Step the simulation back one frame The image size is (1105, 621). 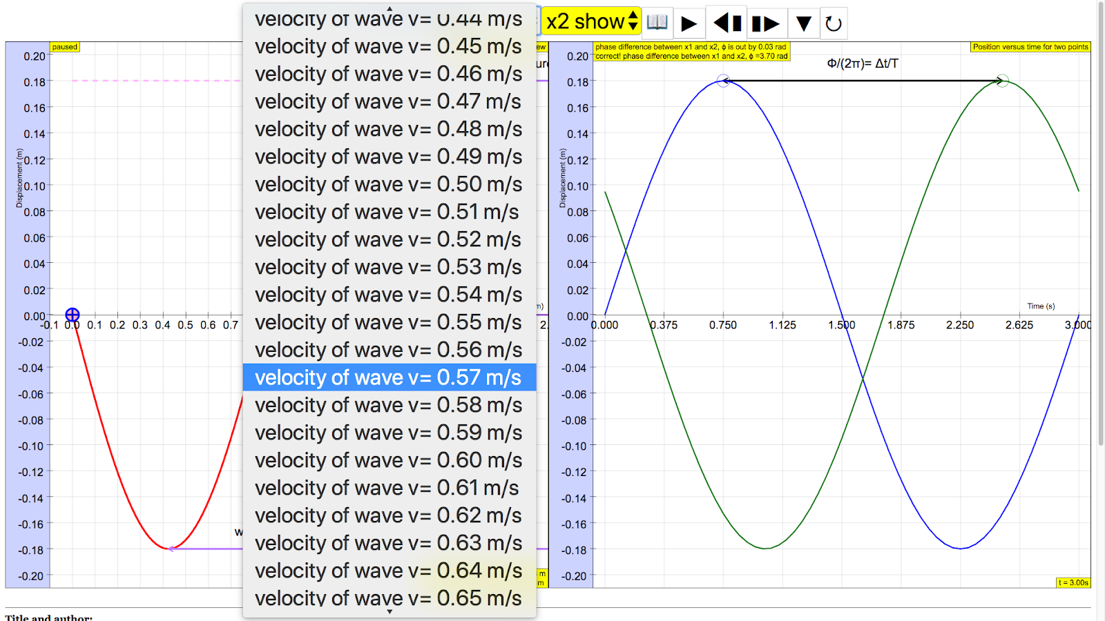tap(727, 23)
